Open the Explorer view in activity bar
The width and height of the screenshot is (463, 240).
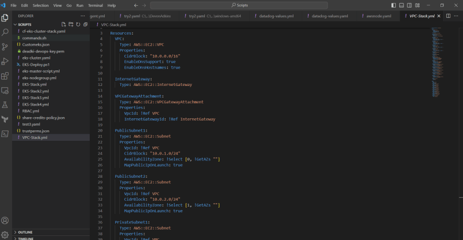click(5, 18)
